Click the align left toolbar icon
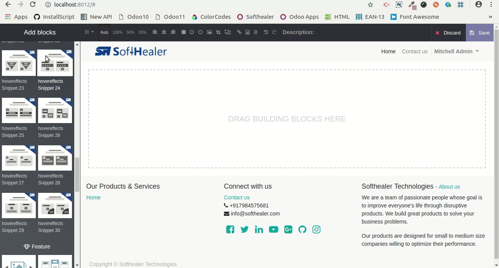The height and width of the screenshot is (268, 499). click(155, 32)
